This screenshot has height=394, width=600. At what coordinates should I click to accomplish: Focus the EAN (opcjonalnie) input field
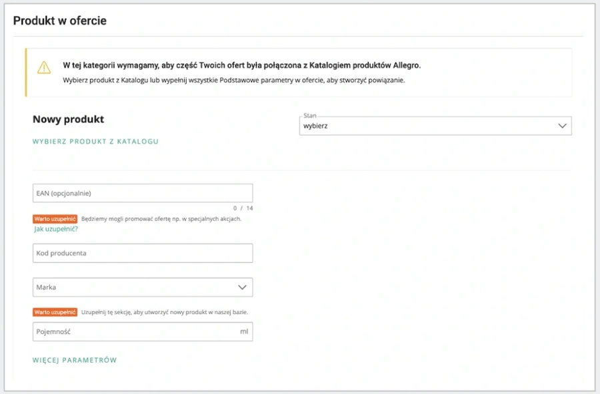point(143,193)
